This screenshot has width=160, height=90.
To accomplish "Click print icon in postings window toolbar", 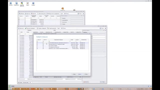I will click(x=105, y=28).
